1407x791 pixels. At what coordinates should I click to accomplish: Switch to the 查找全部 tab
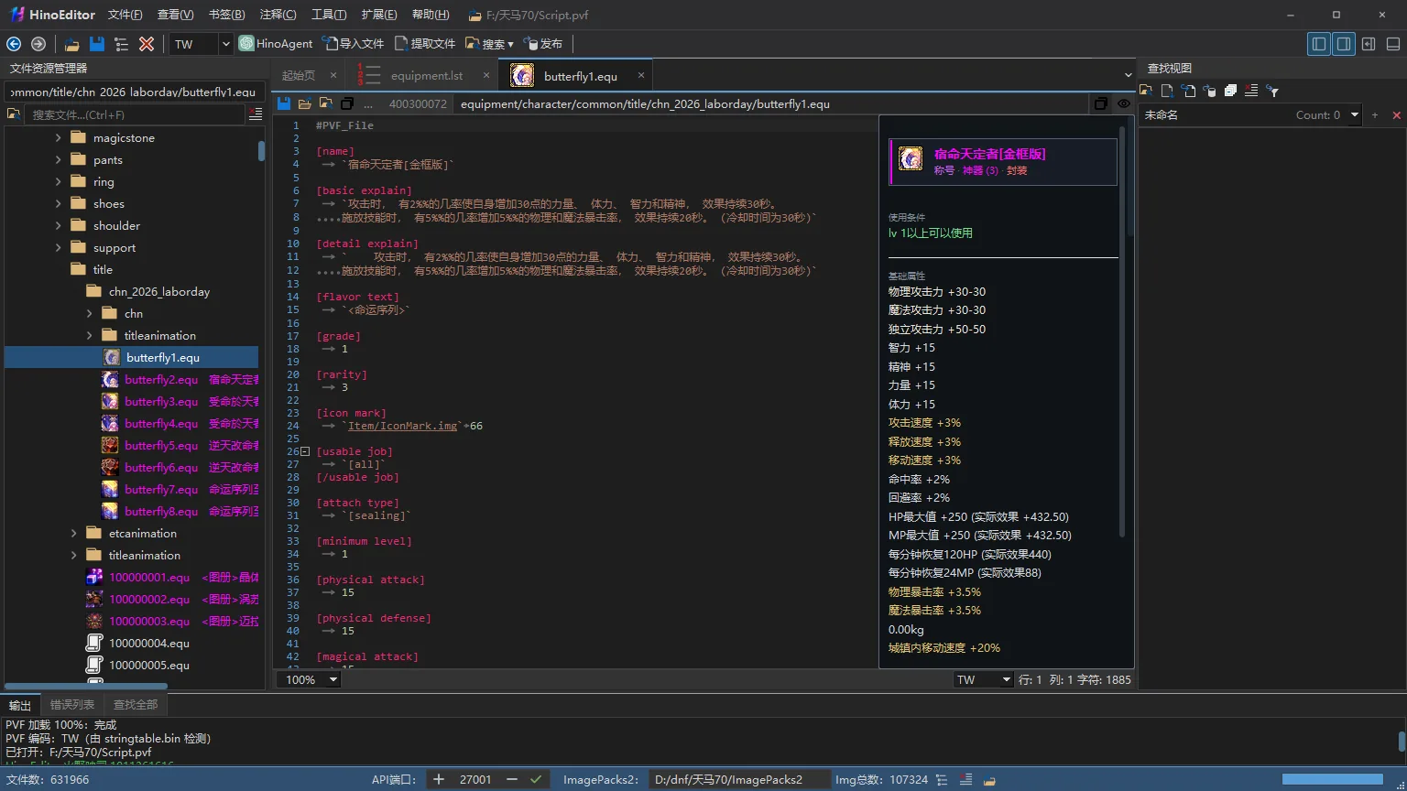(x=136, y=704)
